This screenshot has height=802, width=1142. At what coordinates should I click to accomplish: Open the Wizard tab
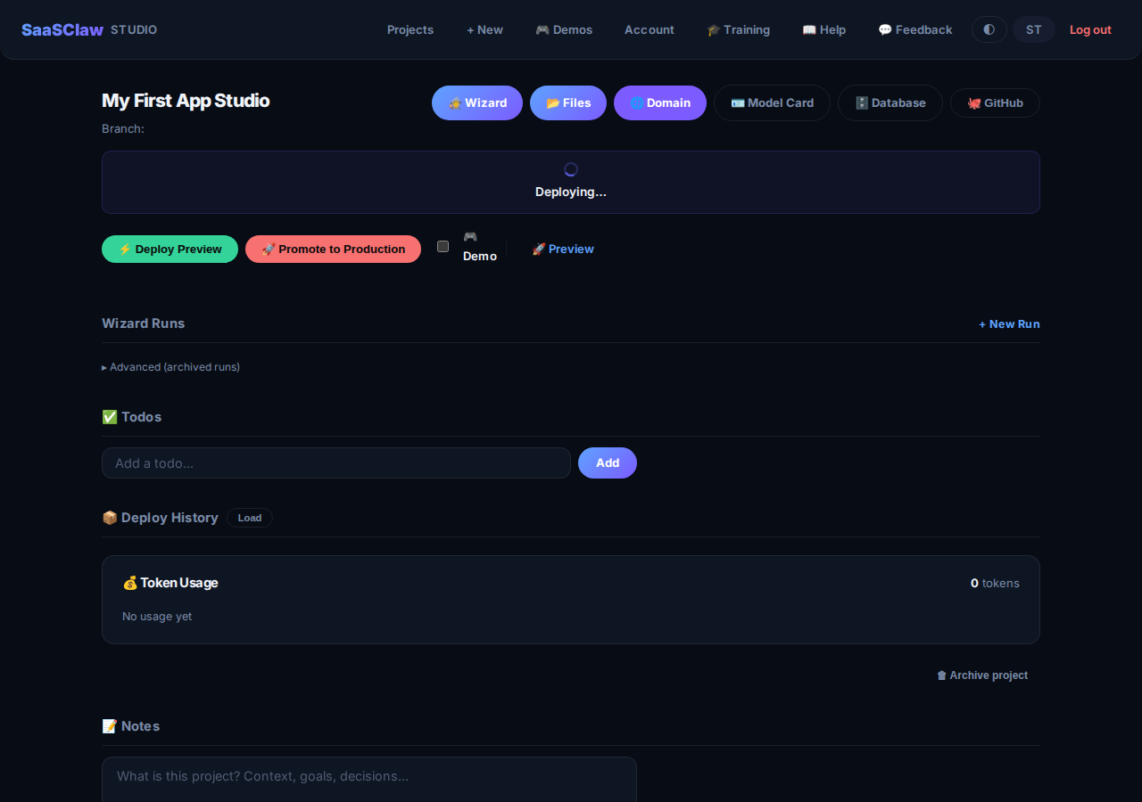coord(477,102)
